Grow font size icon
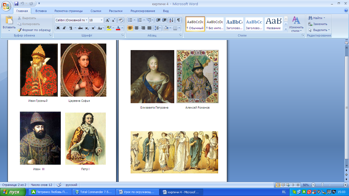This screenshot has width=349, height=196. point(107,20)
